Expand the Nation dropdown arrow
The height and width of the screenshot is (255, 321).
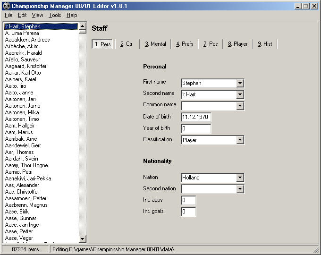coord(240,178)
